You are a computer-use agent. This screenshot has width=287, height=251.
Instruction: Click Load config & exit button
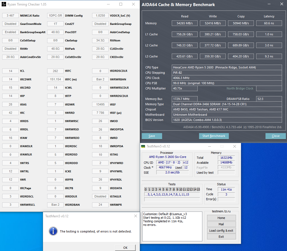221,231
